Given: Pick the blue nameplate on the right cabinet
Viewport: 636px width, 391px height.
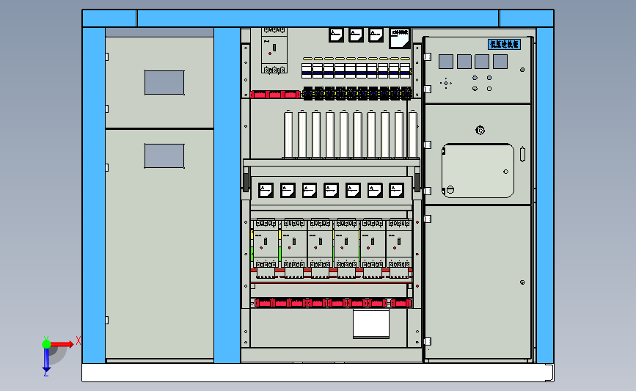Looking at the screenshot, I should tap(504, 44).
